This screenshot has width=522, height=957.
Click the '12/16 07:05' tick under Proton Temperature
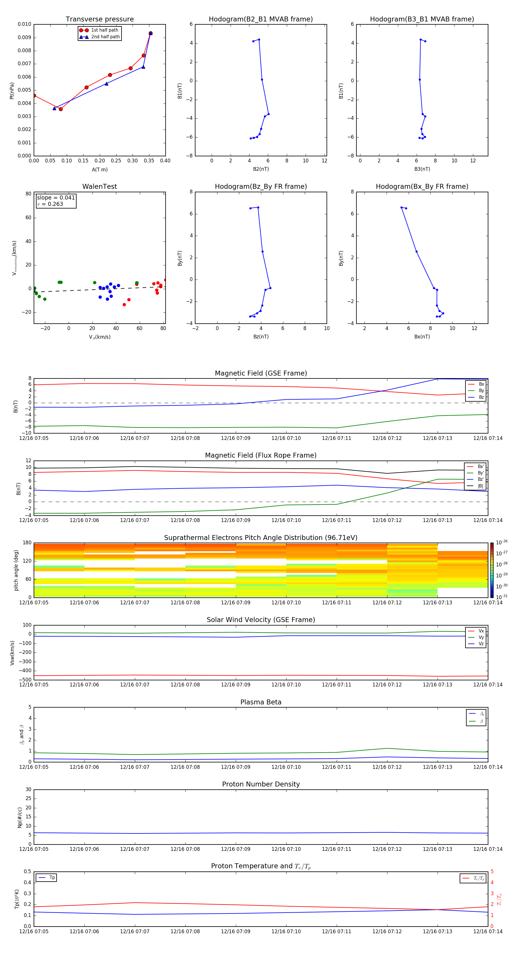[34, 931]
